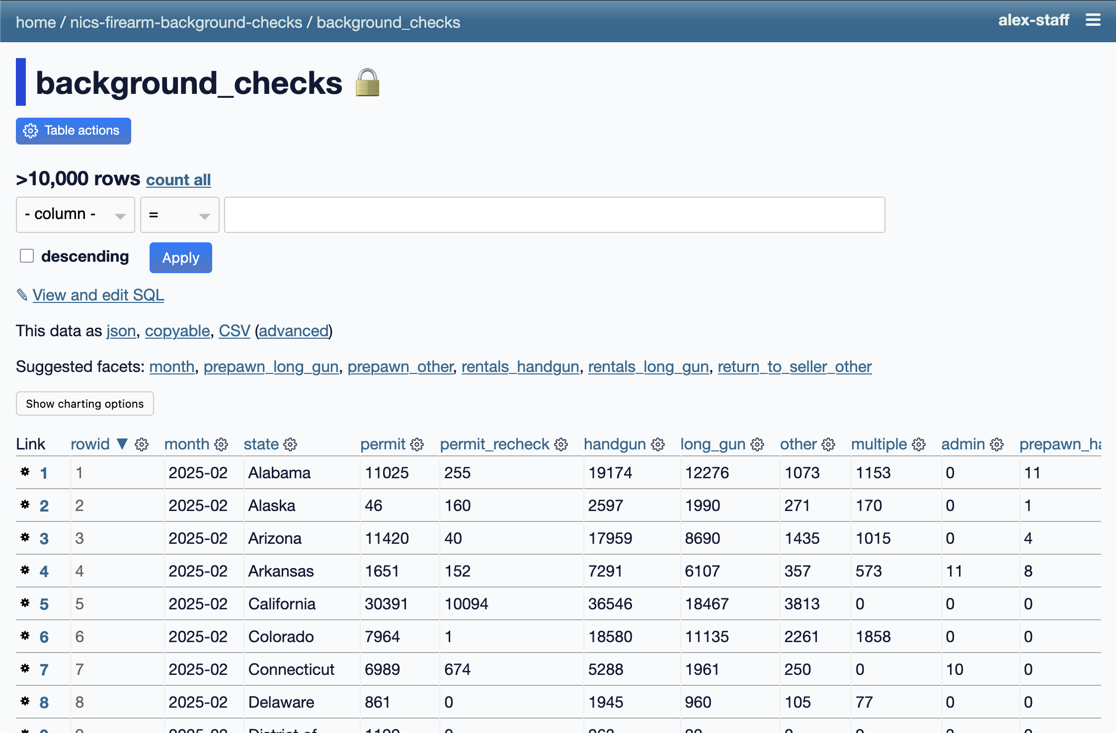Click the rowid sort descending arrow

point(122,444)
